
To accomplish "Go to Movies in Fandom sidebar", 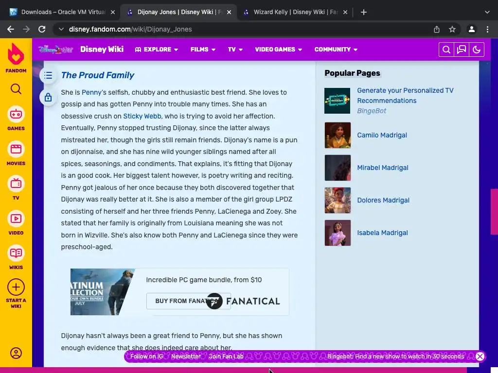I will click(16, 153).
